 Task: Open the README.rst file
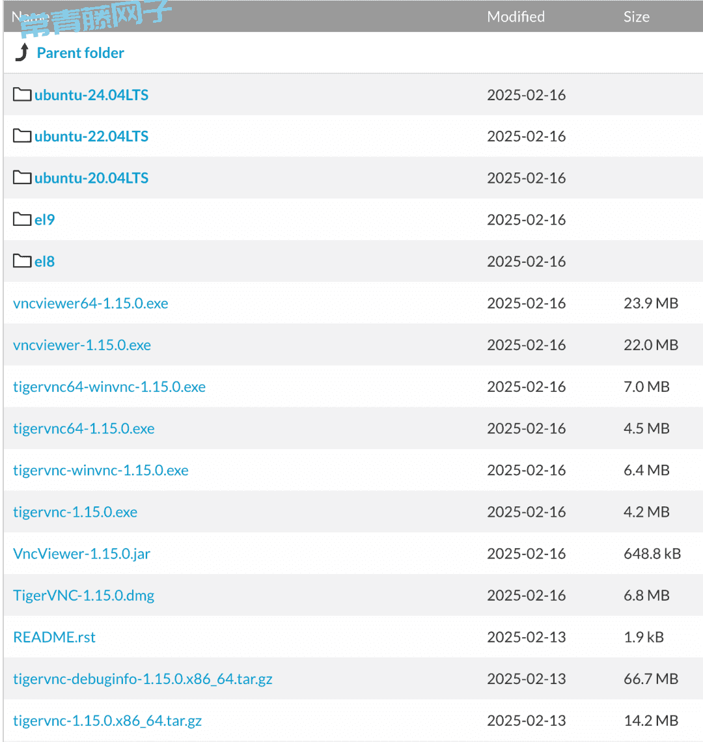click(55, 637)
